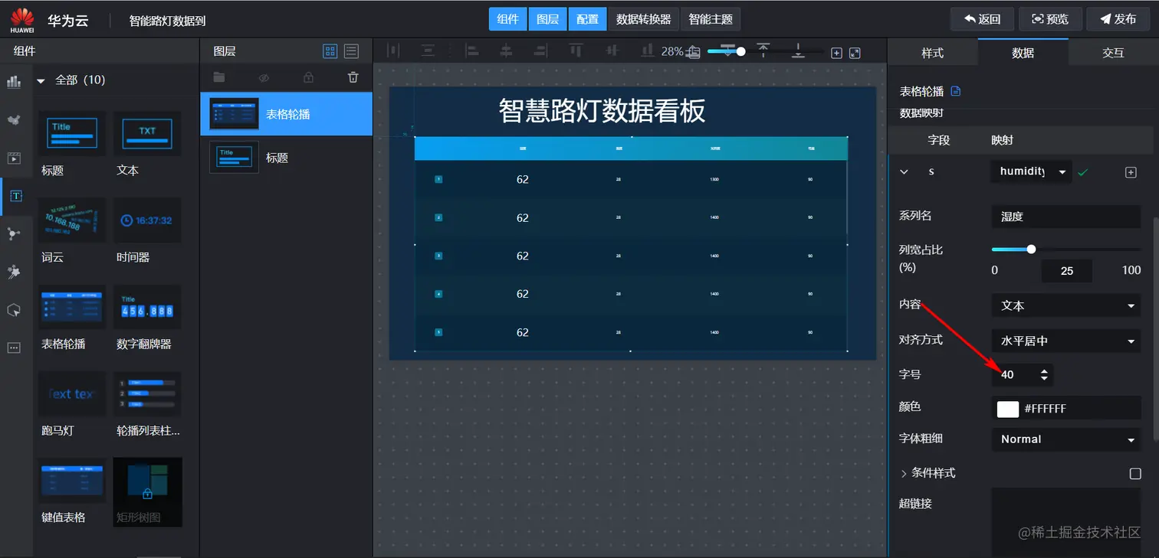Click the 列宽占比 value field showing 25
This screenshot has height=558, width=1159.
1066,270
